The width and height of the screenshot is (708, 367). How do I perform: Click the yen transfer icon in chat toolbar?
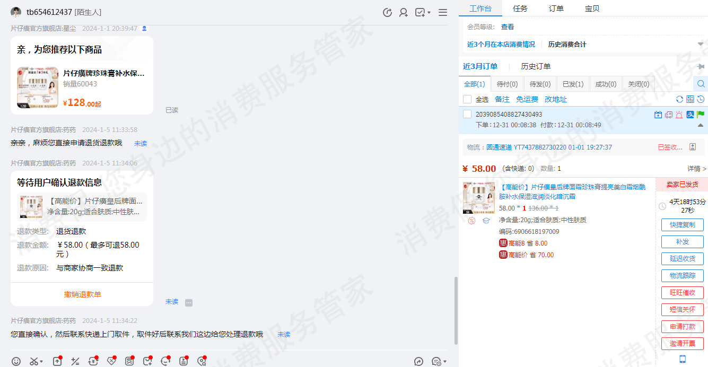93,361
